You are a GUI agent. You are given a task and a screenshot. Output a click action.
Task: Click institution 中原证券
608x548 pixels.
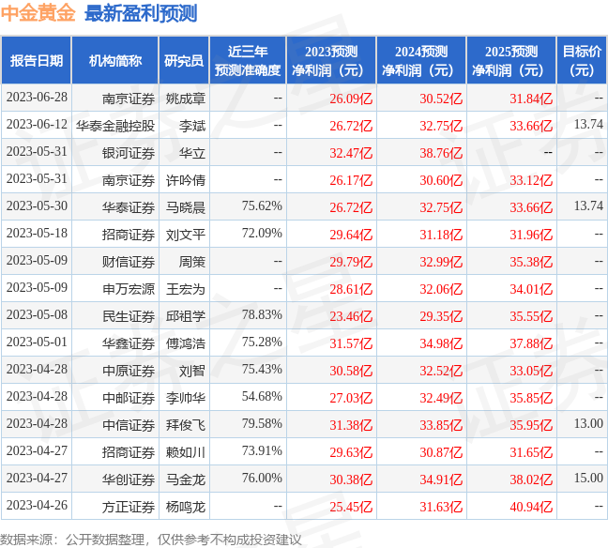click(129, 371)
